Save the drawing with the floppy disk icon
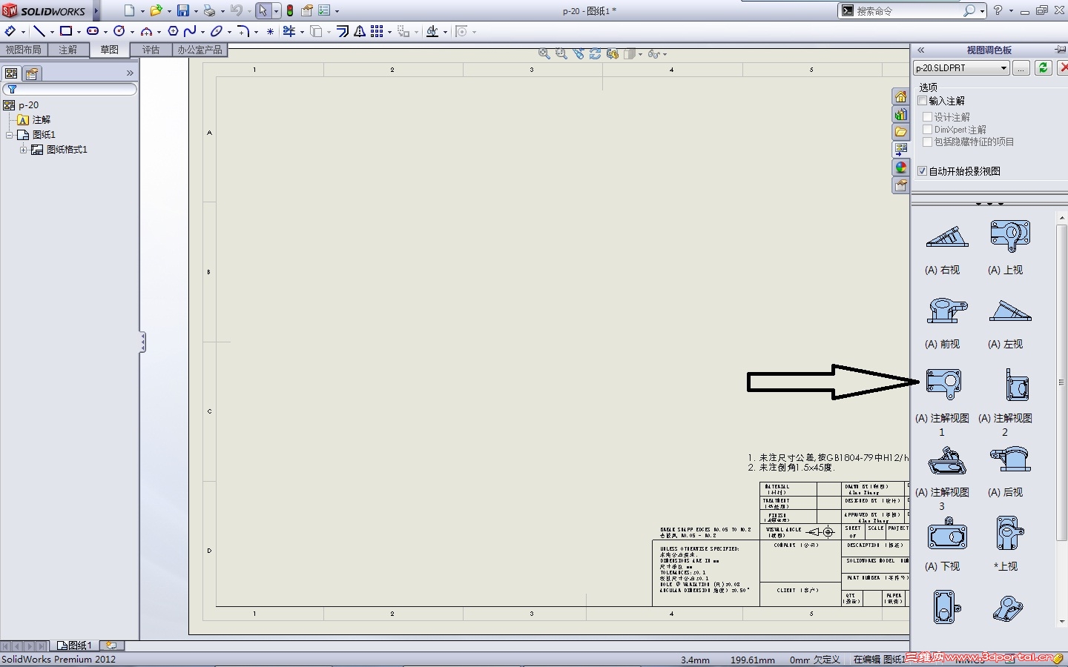This screenshot has width=1068, height=667. click(x=183, y=10)
